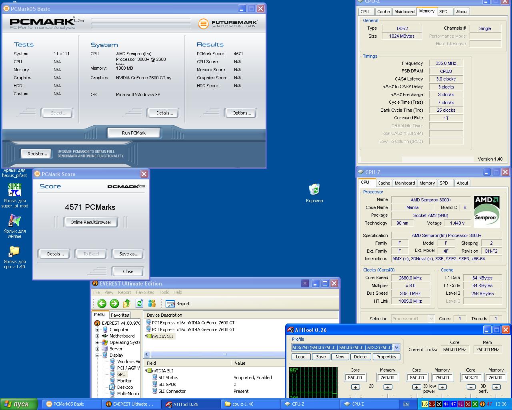Click Online ResultBrowser in the PCMark Score dialog
The width and height of the screenshot is (512, 410).
pos(91,222)
